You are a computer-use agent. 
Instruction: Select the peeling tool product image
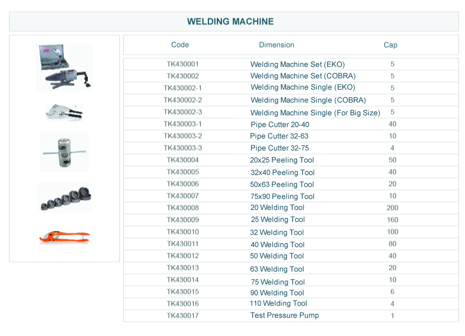pos(64,152)
